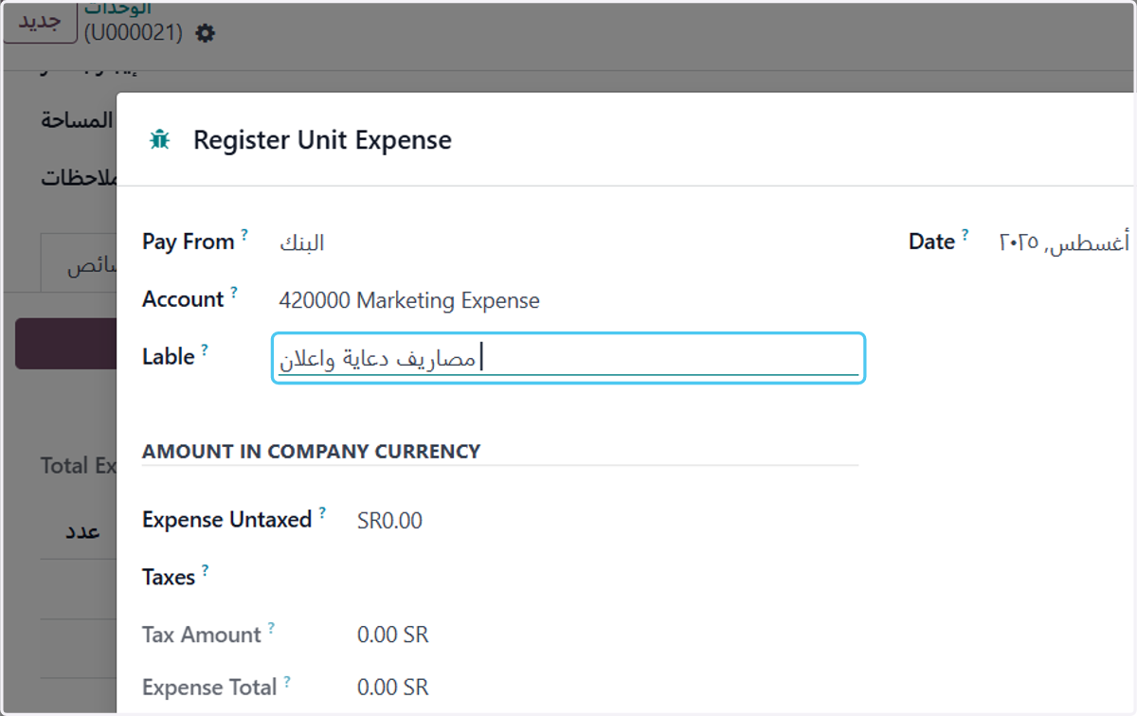1137x716 pixels.
Task: Click the help question mark beside Taxes
Action: click(205, 570)
